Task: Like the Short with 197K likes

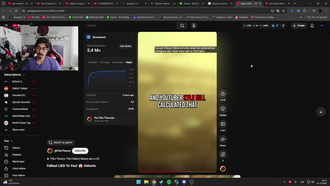Action: coord(223,94)
